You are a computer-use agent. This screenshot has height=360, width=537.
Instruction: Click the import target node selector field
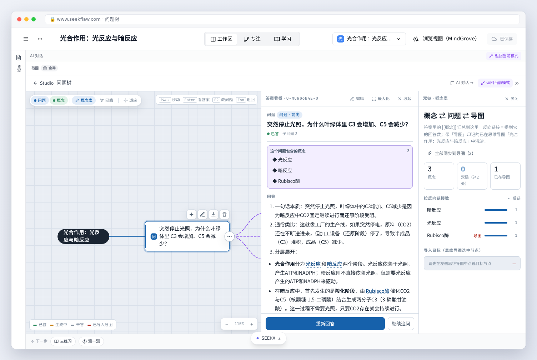(472, 264)
